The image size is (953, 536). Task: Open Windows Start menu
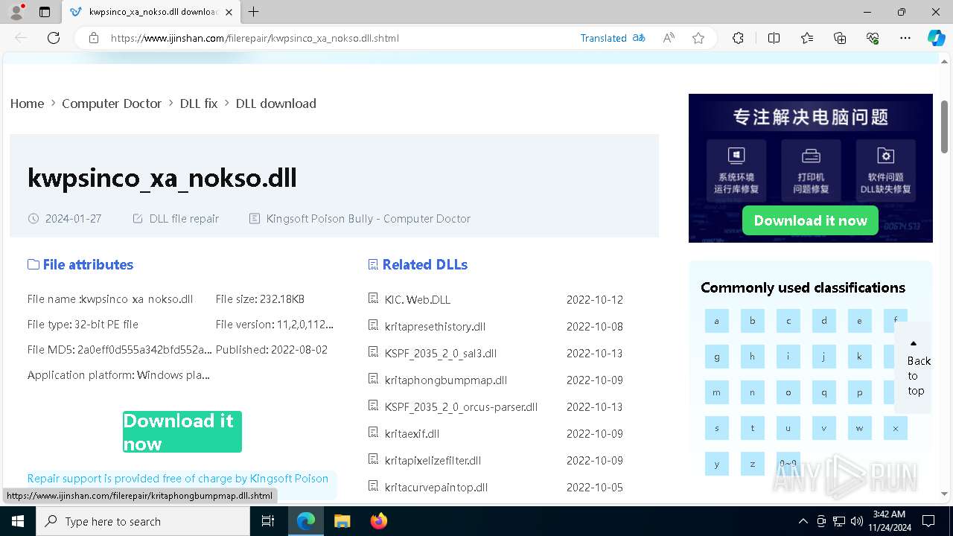pos(18,521)
